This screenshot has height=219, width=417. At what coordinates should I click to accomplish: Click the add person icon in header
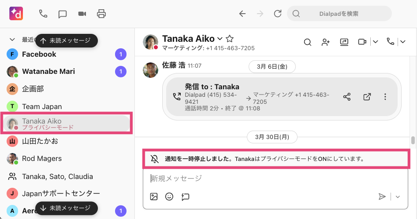click(326, 42)
